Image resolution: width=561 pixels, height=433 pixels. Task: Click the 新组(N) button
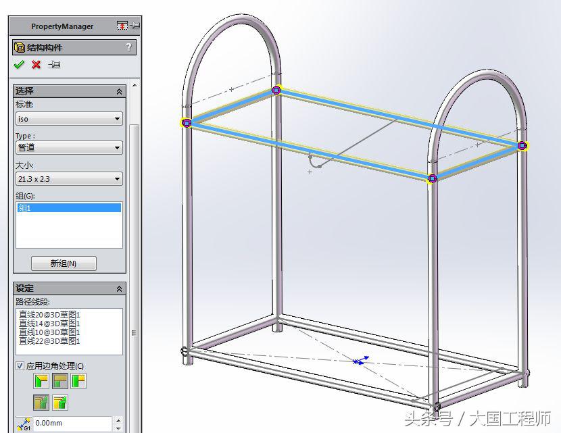coord(62,263)
